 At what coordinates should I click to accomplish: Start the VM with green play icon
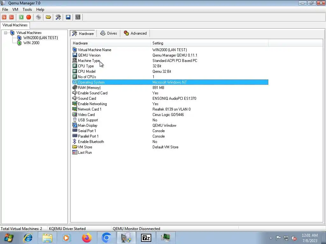click(21, 17)
